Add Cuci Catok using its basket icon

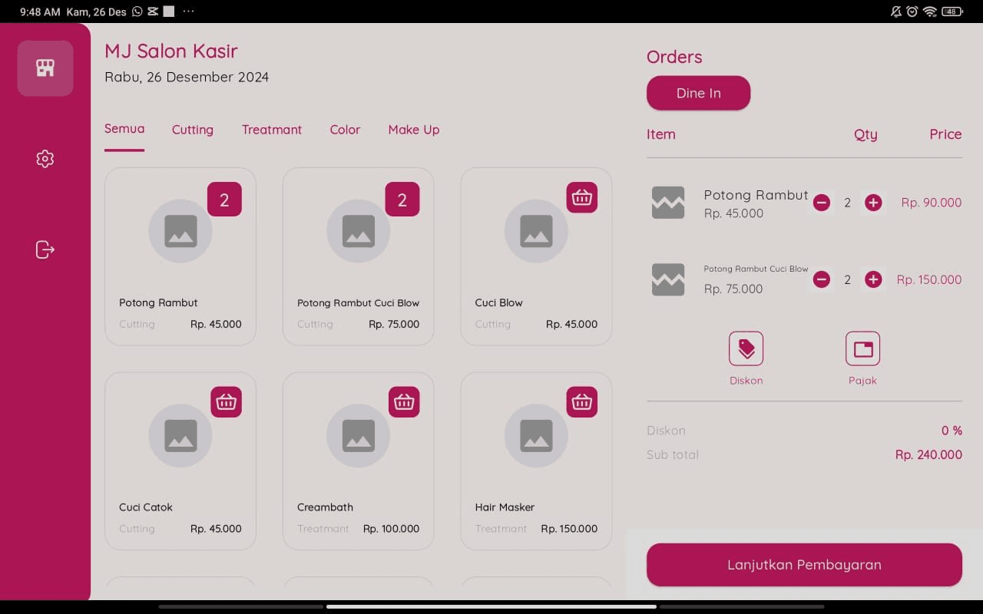(x=226, y=401)
